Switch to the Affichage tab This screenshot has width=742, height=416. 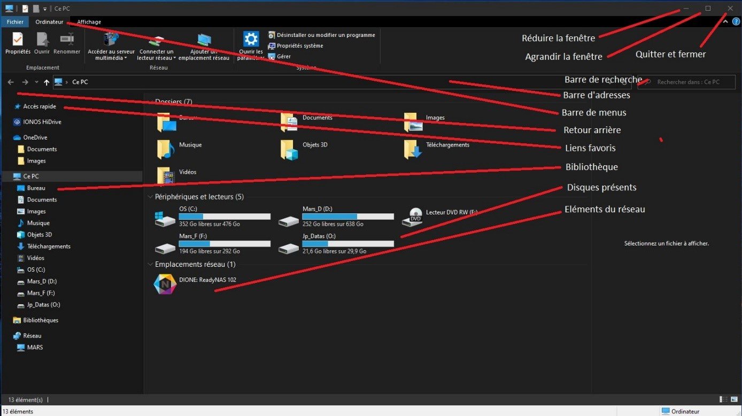[89, 22]
